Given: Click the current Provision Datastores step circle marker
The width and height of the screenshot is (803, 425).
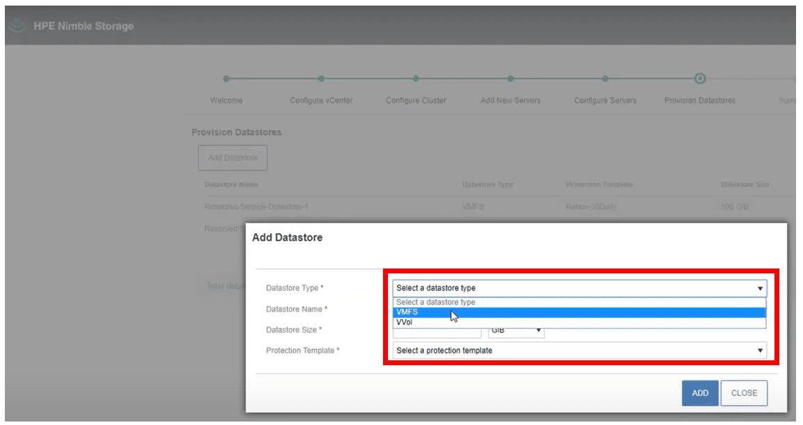Looking at the screenshot, I should [x=699, y=79].
